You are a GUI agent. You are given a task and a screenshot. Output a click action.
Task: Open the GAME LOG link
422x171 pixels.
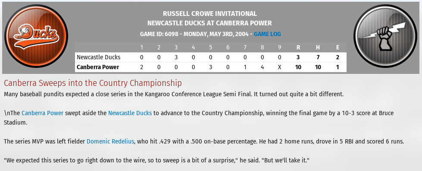[267, 34]
